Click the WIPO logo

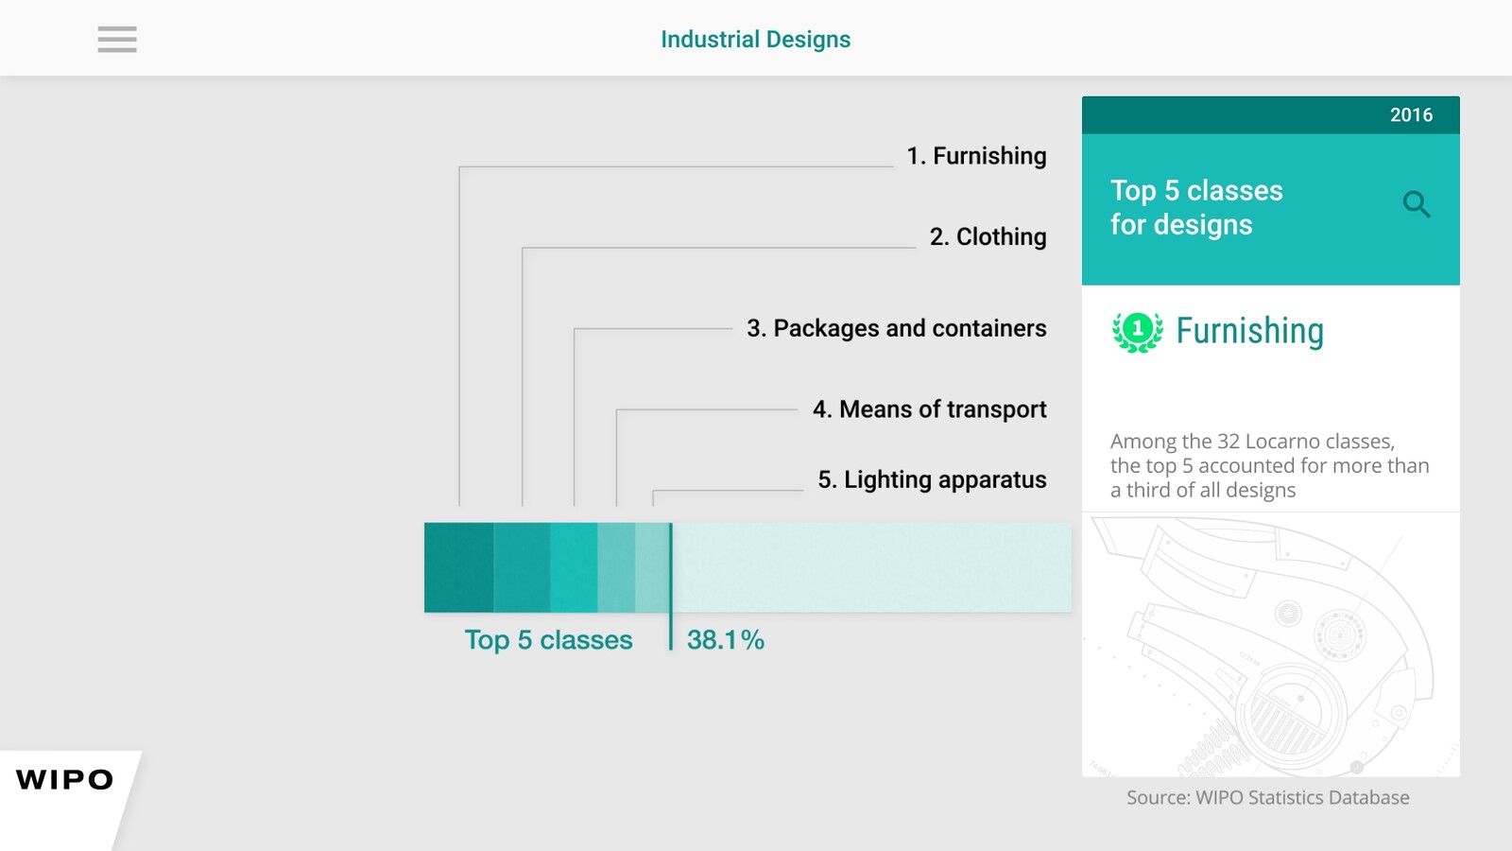[64, 779]
